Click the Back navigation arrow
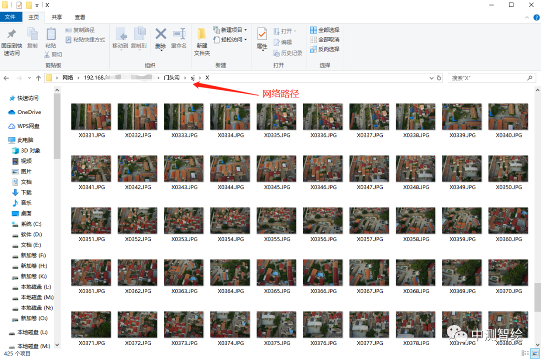Viewport: 541px width, 359px height. point(6,78)
